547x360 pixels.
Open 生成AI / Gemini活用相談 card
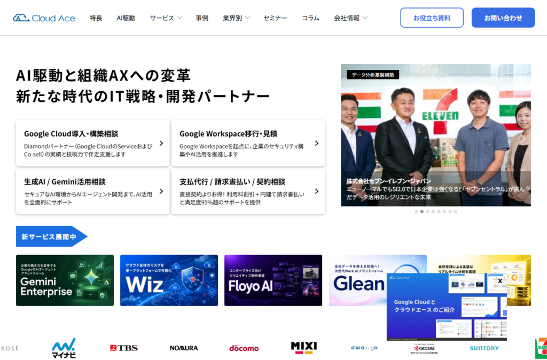click(93, 191)
